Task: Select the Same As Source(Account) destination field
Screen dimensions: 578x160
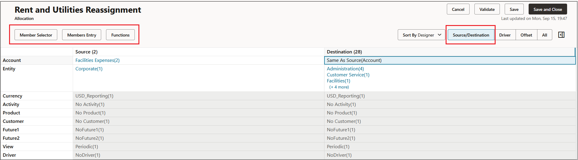Action: tap(450, 60)
